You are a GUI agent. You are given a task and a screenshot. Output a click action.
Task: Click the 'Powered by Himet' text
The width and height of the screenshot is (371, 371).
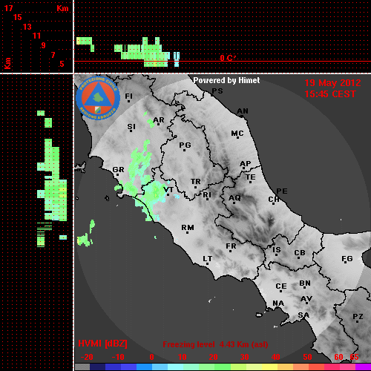(226, 80)
